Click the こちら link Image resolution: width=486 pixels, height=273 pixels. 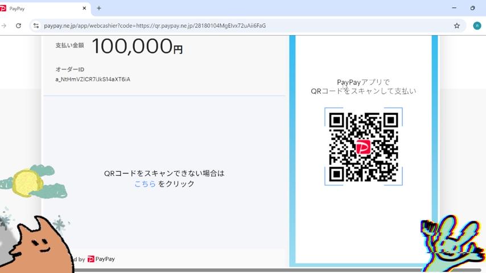click(145, 184)
